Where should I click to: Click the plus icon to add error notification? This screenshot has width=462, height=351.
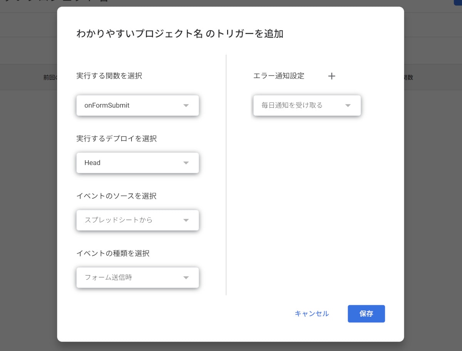(x=331, y=76)
